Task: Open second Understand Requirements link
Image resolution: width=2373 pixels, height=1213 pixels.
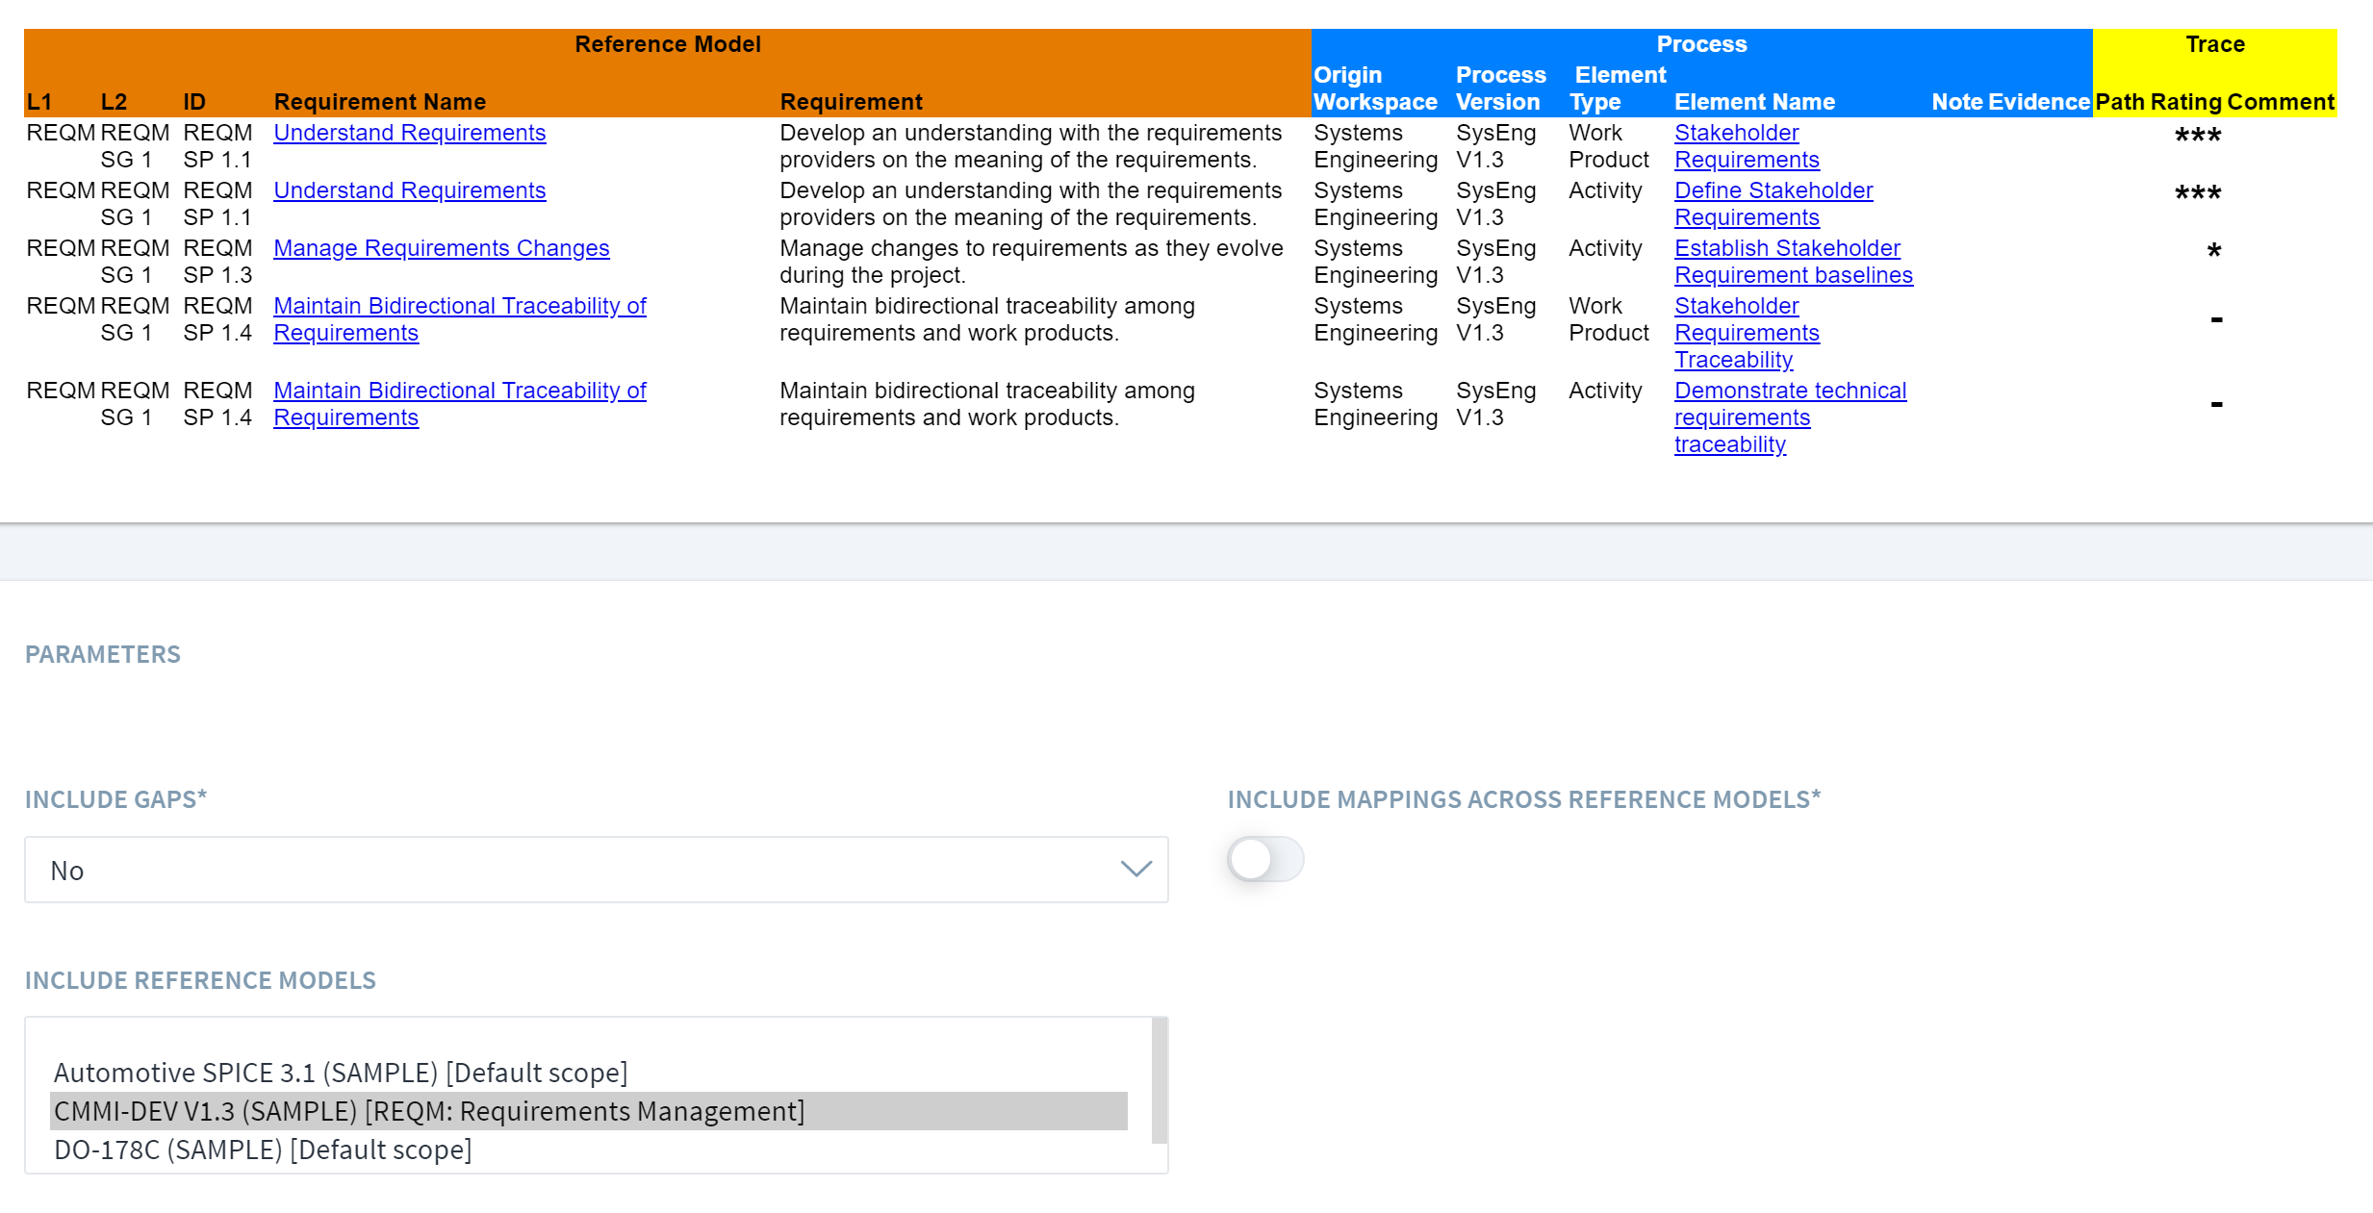Action: (409, 190)
